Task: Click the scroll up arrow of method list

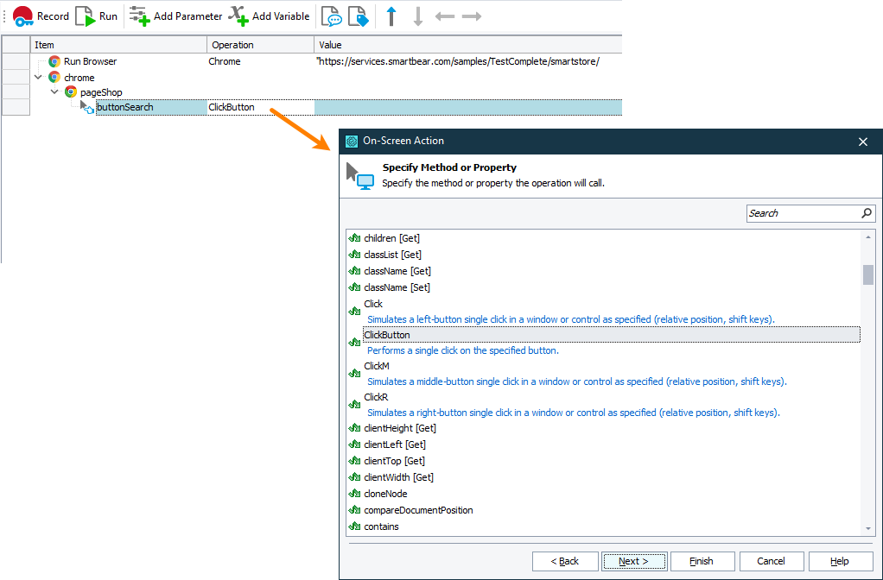Action: click(867, 237)
